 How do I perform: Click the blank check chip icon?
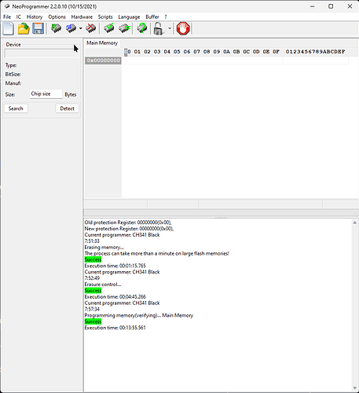[124, 28]
